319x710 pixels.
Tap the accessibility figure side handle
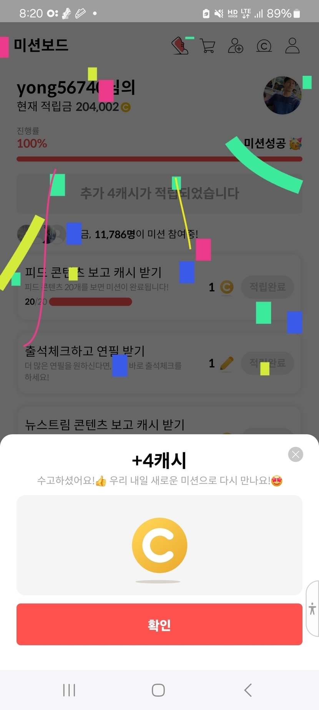(x=312, y=609)
